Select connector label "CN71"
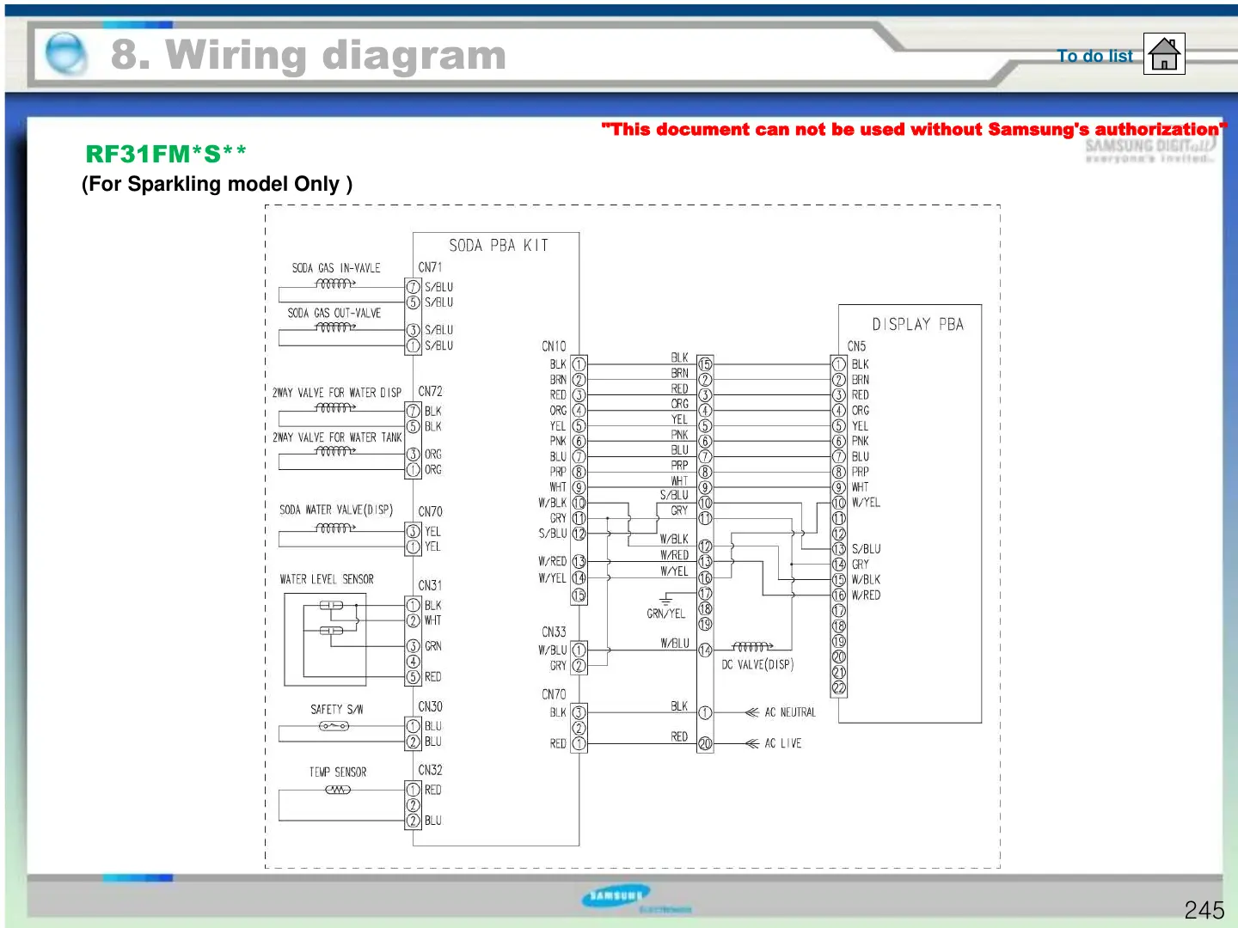 tap(430, 267)
